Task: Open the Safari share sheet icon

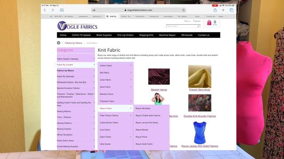Action: 215,10
